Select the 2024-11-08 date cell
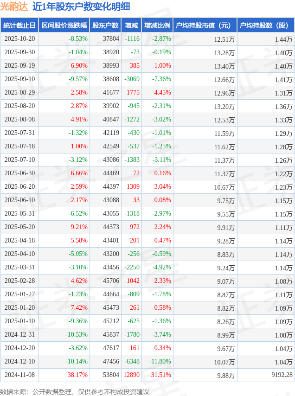The height and width of the screenshot is (396, 295). (19, 375)
